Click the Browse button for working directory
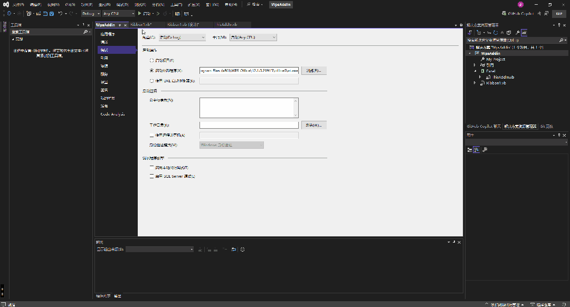Image resolution: width=570 pixels, height=307 pixels. [313, 125]
